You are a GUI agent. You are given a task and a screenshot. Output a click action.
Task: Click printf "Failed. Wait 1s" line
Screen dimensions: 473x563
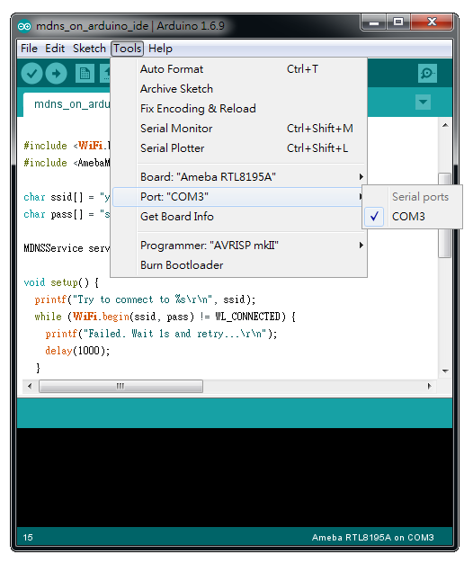[161, 334]
